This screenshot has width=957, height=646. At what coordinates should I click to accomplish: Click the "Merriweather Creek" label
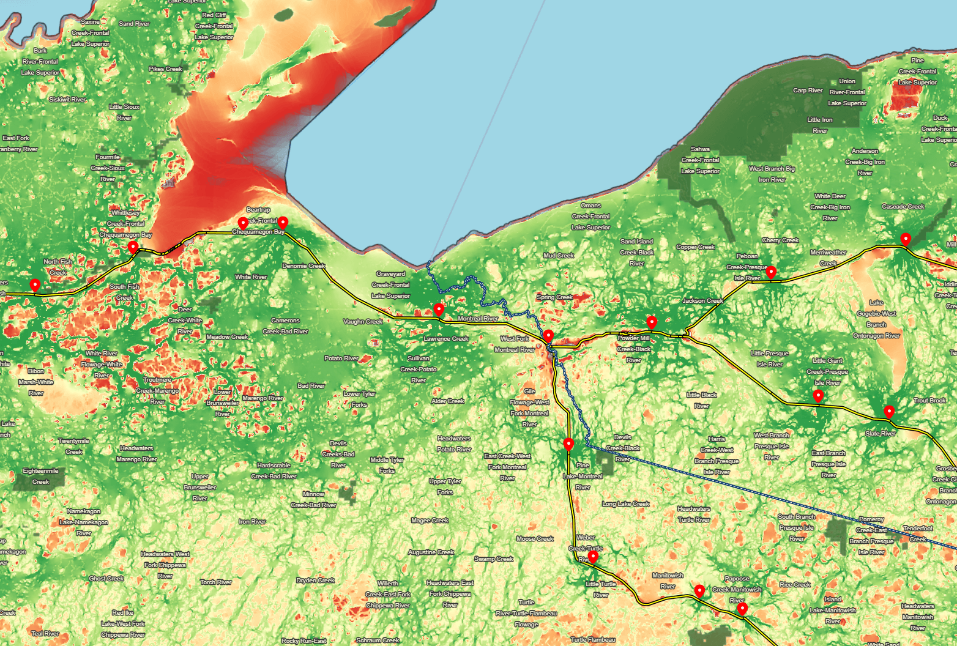[829, 258]
